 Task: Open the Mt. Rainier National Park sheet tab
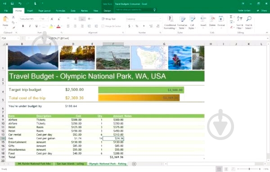click(34, 164)
